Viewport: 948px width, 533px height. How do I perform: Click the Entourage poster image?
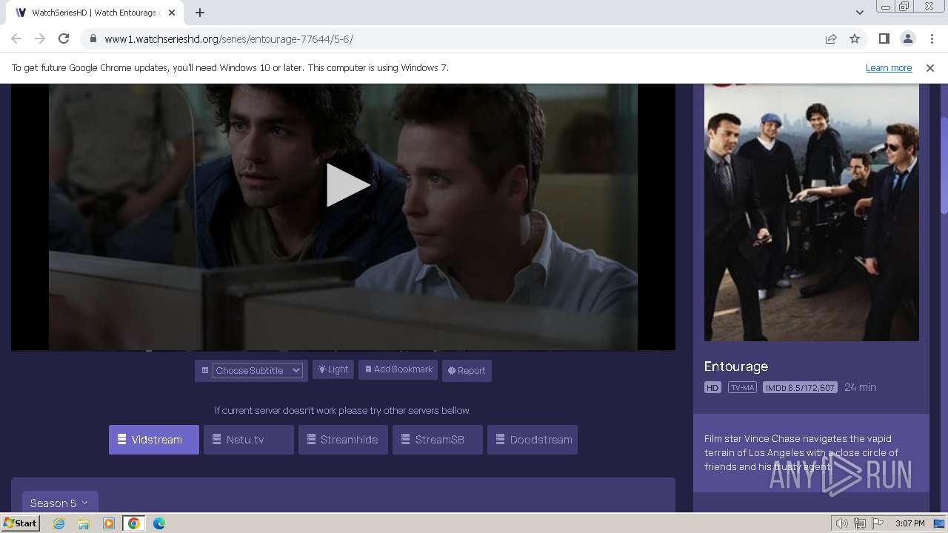pos(812,212)
